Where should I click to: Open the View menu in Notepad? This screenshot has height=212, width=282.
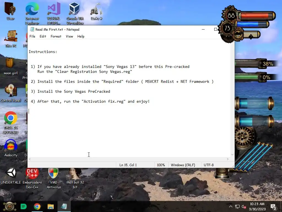(x=69, y=36)
